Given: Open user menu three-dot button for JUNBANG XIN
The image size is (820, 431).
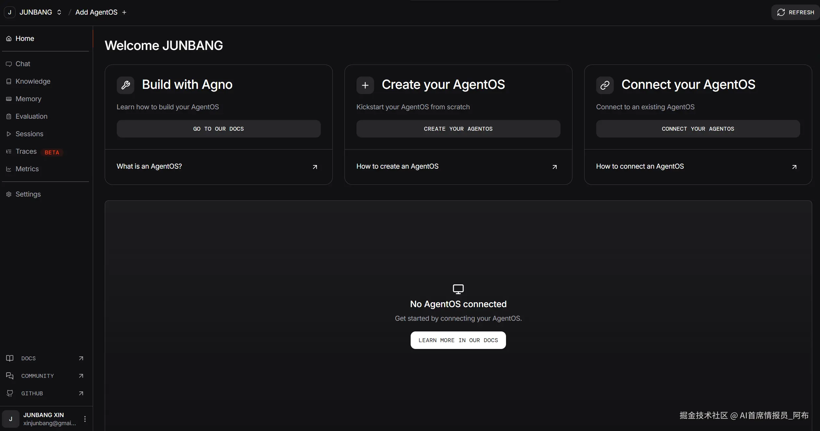Looking at the screenshot, I should tap(85, 419).
